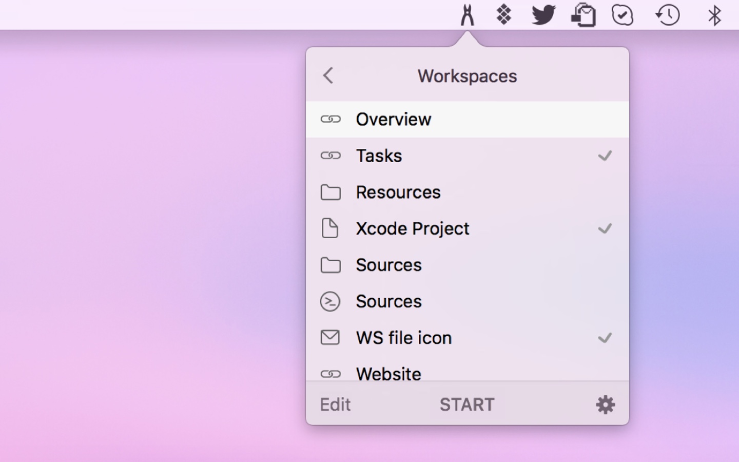The width and height of the screenshot is (739, 462).
Task: Select the terminal icon beside second Sources entry
Action: (331, 302)
